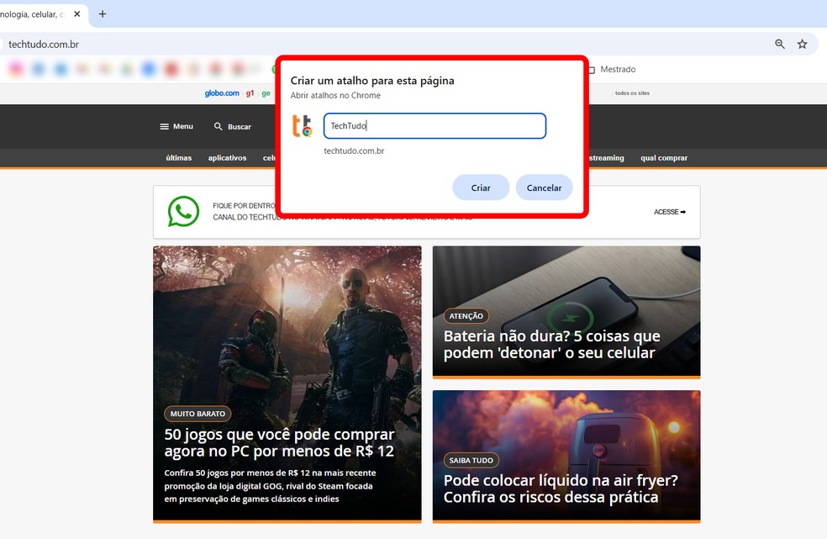The width and height of the screenshot is (827, 539).
Task: Open the ge link
Action: tap(266, 92)
